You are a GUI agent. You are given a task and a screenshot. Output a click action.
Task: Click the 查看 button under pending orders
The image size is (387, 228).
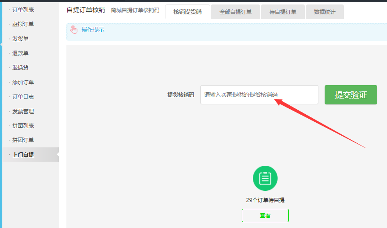click(265, 215)
